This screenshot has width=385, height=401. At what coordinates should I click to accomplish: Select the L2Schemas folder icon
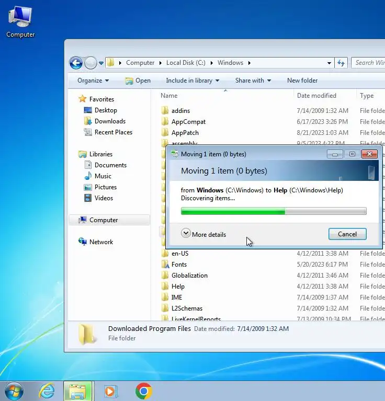pyautogui.click(x=165, y=308)
